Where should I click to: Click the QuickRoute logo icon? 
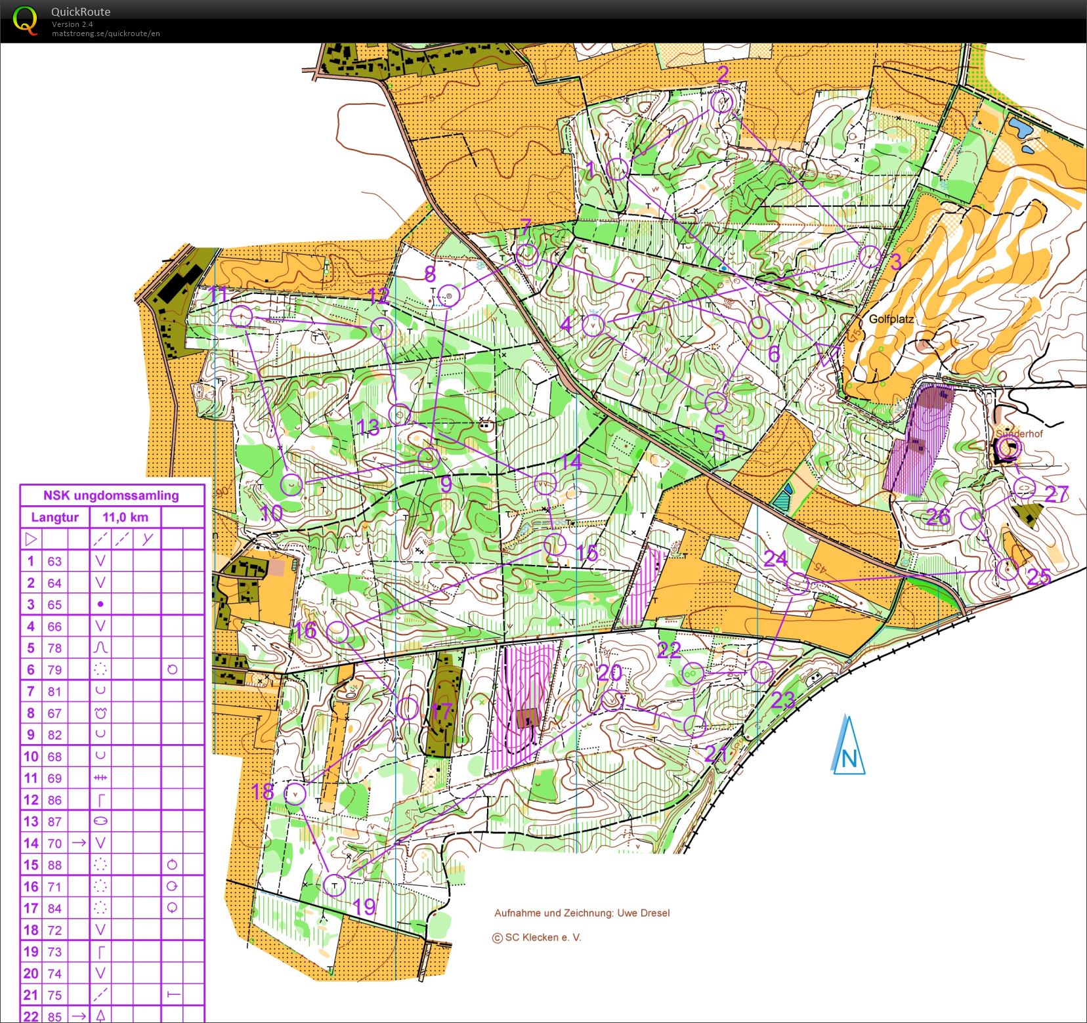tap(25, 20)
